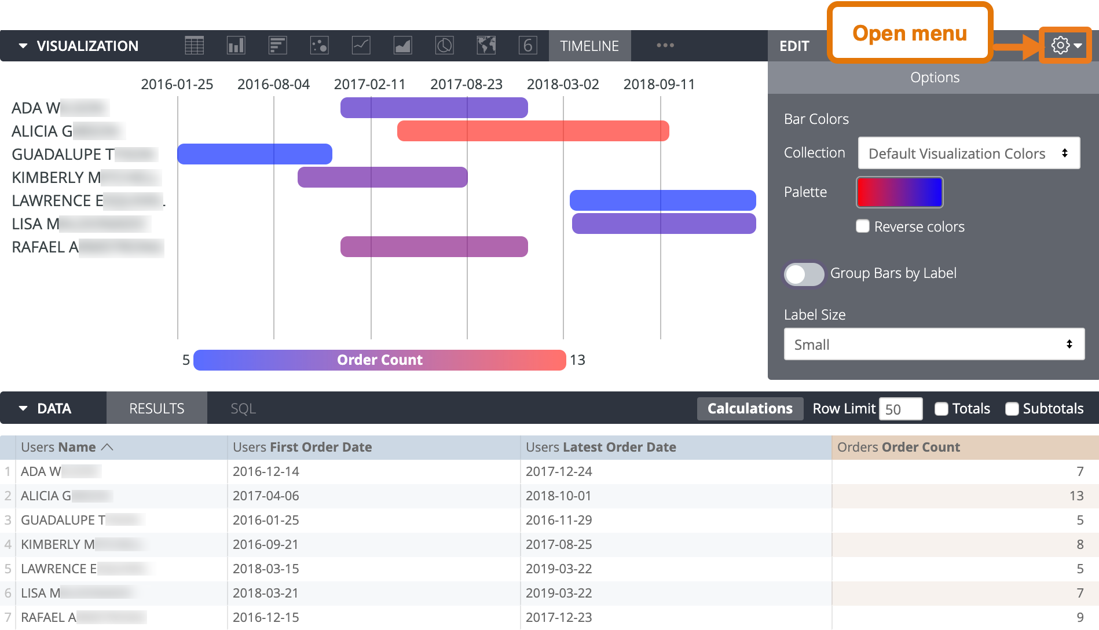Open the red-to-blue Palette swatch
Screen dimensions: 1099x630
(899, 192)
